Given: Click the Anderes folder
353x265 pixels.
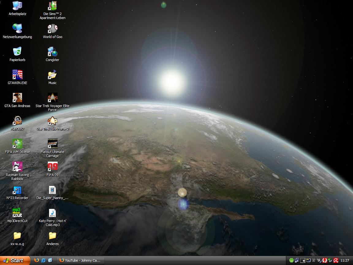Looking at the screenshot, I should click(52, 236).
